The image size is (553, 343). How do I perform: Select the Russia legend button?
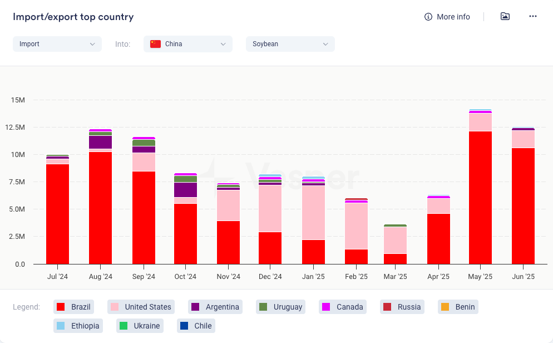[x=403, y=307]
